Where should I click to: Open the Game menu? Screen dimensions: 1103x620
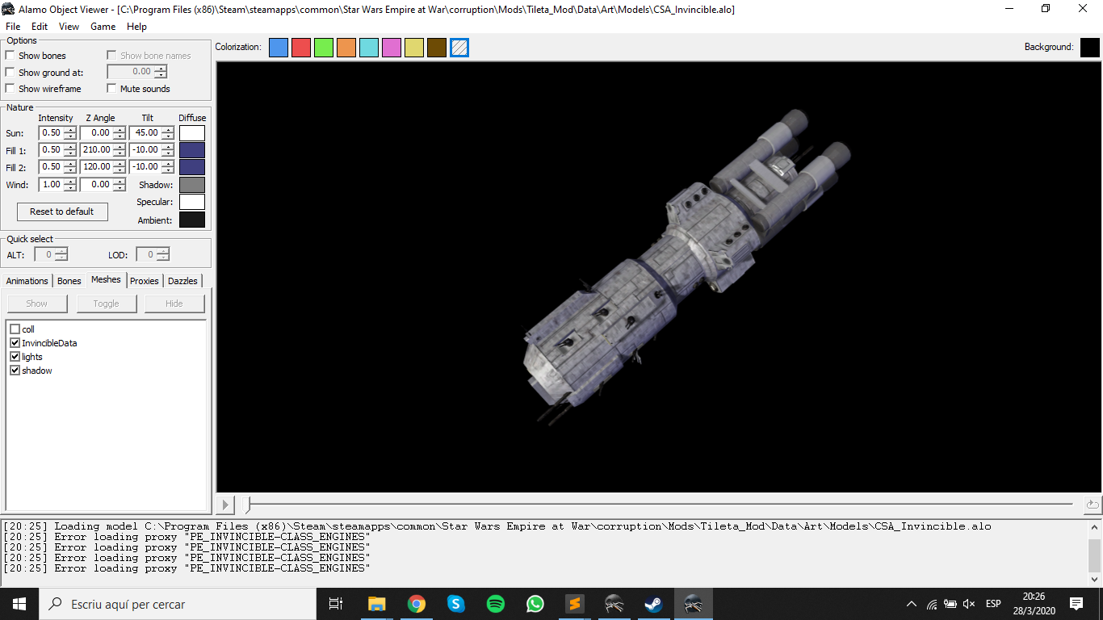click(x=103, y=27)
